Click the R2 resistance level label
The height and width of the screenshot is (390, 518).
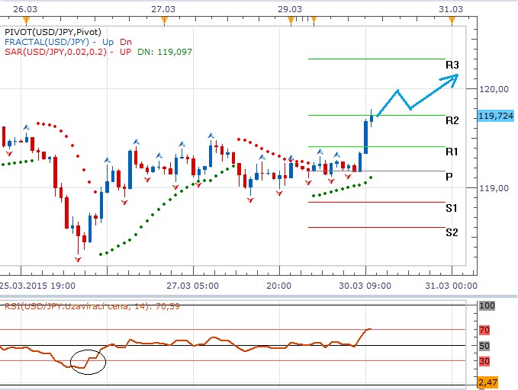click(x=452, y=120)
